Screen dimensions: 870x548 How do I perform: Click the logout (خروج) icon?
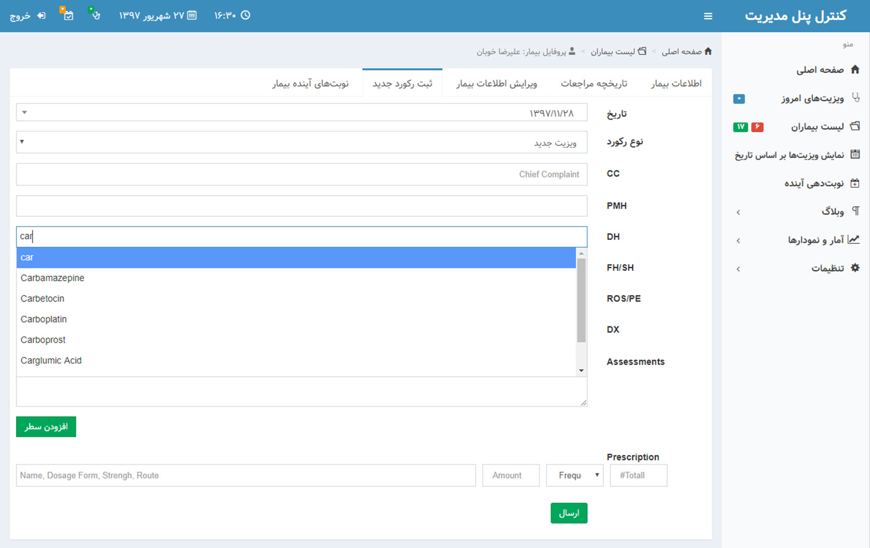point(41,16)
